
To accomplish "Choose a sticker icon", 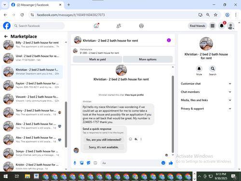I will point(89,163).
